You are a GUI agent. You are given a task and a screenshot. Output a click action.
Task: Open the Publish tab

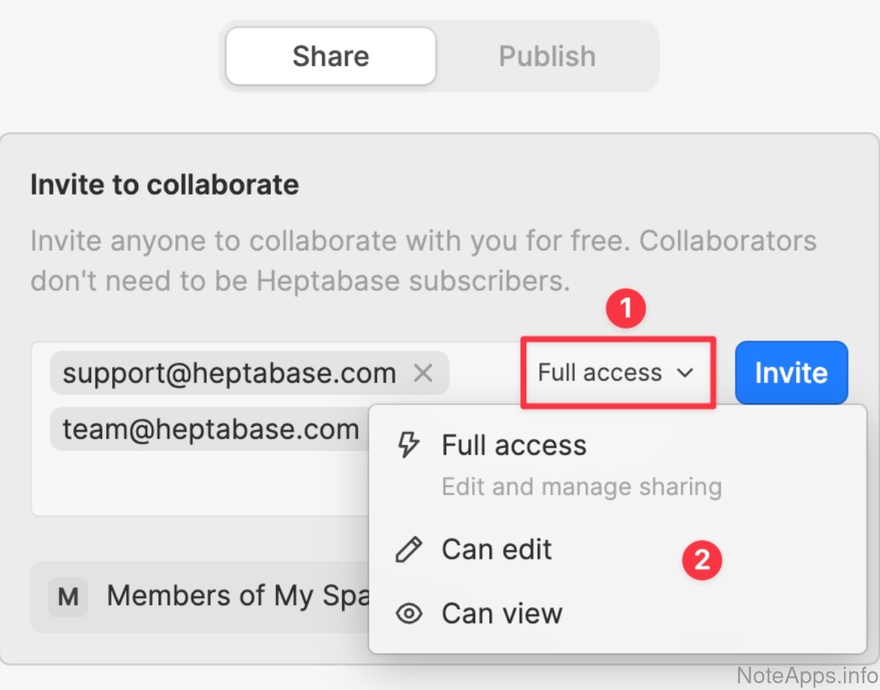(x=547, y=56)
